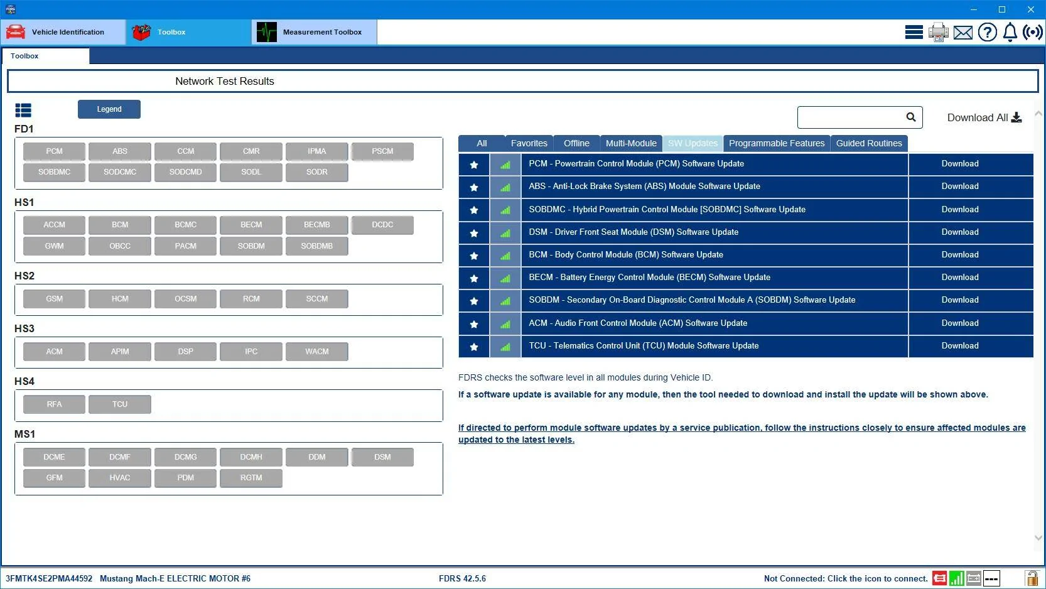Click the green signal bars status icon
Screen dimensions: 1046x589
(x=956, y=578)
